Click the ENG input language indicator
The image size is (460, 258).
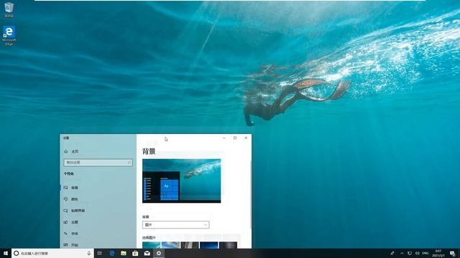point(425,253)
